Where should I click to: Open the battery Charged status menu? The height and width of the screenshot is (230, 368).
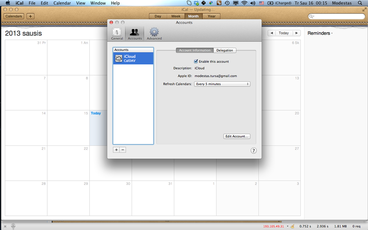click(x=279, y=3)
